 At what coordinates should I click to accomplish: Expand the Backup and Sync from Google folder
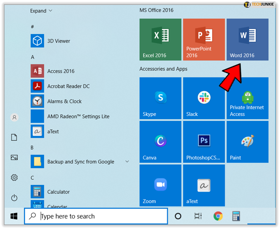127,162
